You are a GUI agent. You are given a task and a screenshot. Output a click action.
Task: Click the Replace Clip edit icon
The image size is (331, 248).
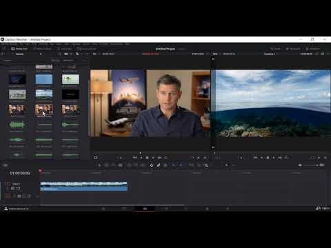[x=143, y=165]
